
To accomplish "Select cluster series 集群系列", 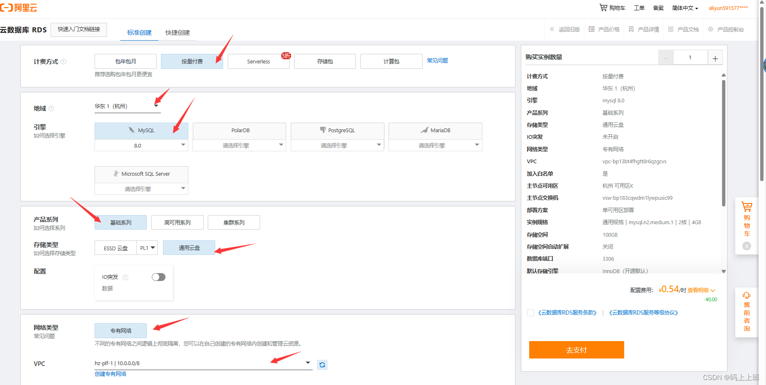I will (234, 223).
